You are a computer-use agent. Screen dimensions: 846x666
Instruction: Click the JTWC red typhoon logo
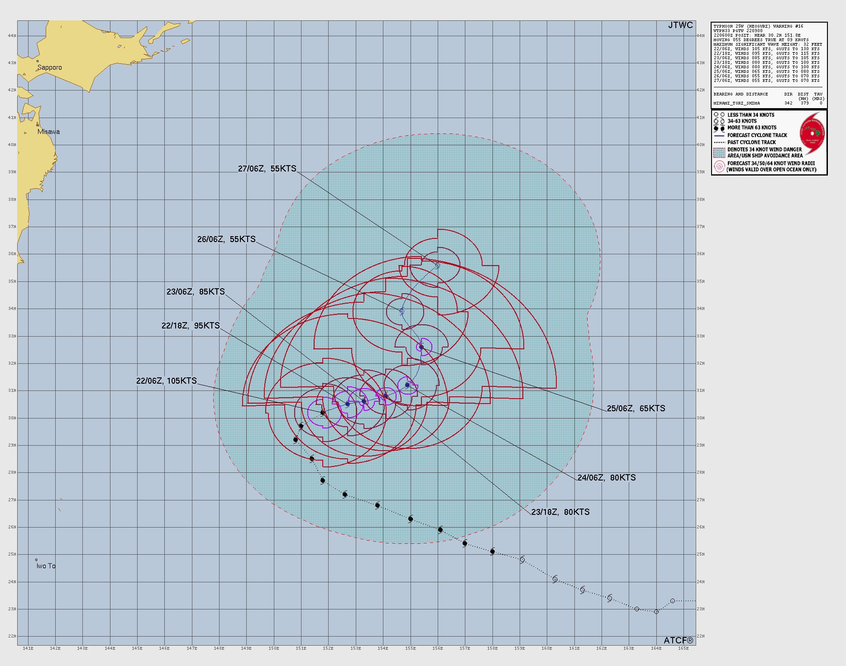tap(812, 133)
